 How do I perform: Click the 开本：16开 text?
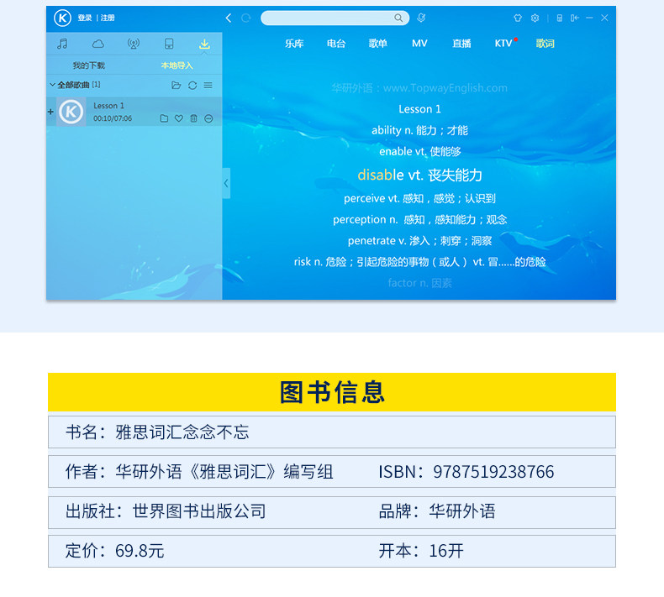(x=421, y=551)
